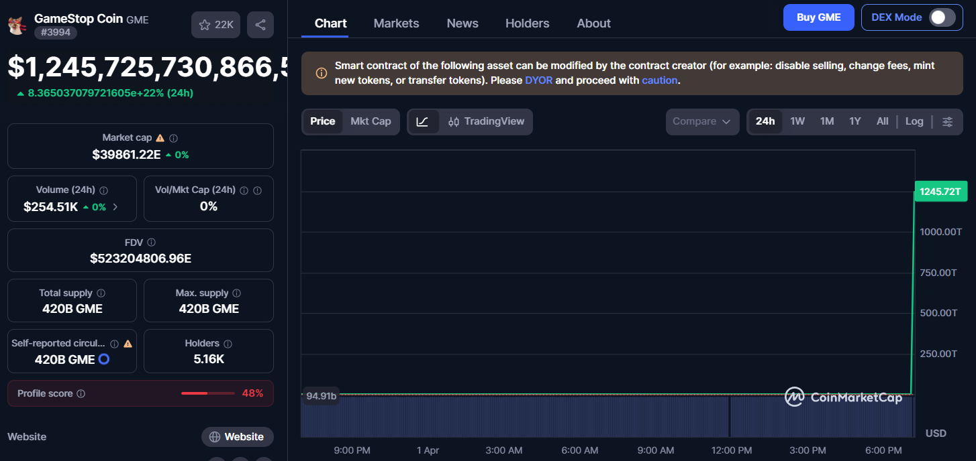976x461 pixels.
Task: Click the 5.16K holders value
Action: [209, 359]
